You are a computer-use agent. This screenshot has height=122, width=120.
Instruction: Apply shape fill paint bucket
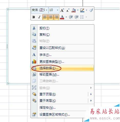point(74,10)
